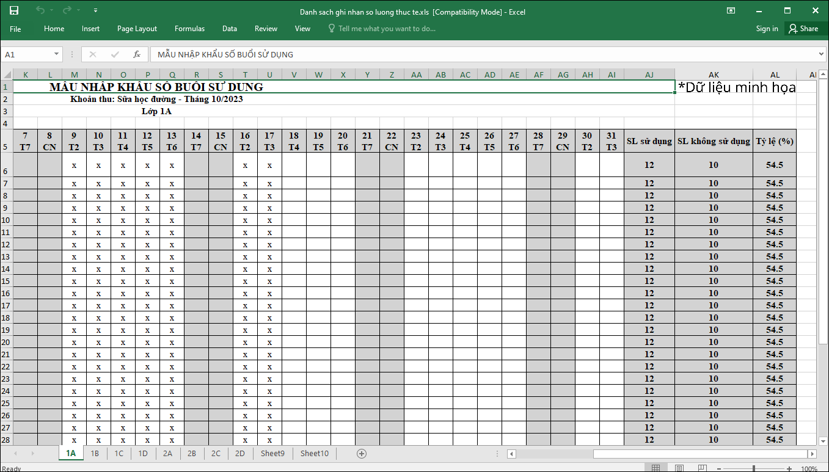Click the zoom in plus icon

789,468
